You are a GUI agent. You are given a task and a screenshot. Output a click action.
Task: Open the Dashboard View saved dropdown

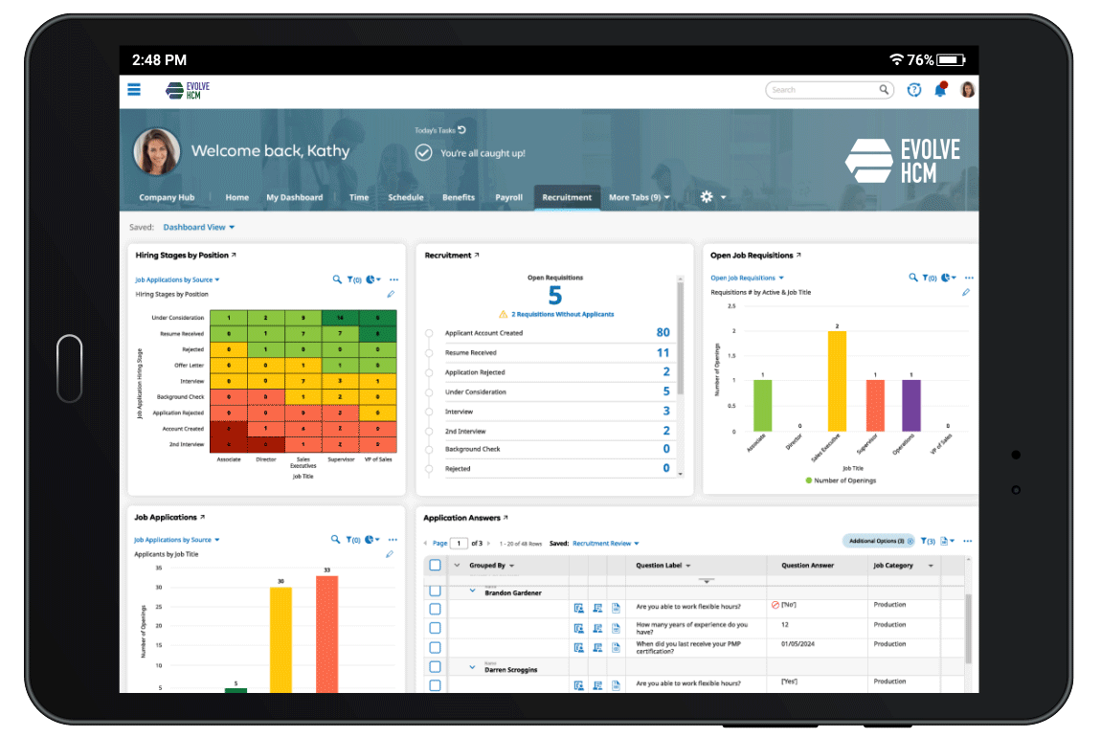[x=199, y=228]
